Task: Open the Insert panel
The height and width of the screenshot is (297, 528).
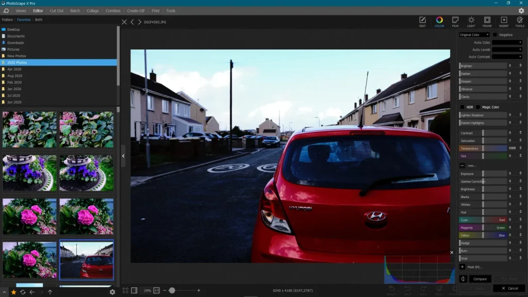Action: [503, 22]
